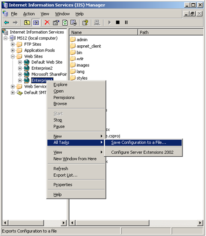This screenshot has width=206, height=236.
Task: Choose Configure Server Extensions 2002
Action: point(143,152)
